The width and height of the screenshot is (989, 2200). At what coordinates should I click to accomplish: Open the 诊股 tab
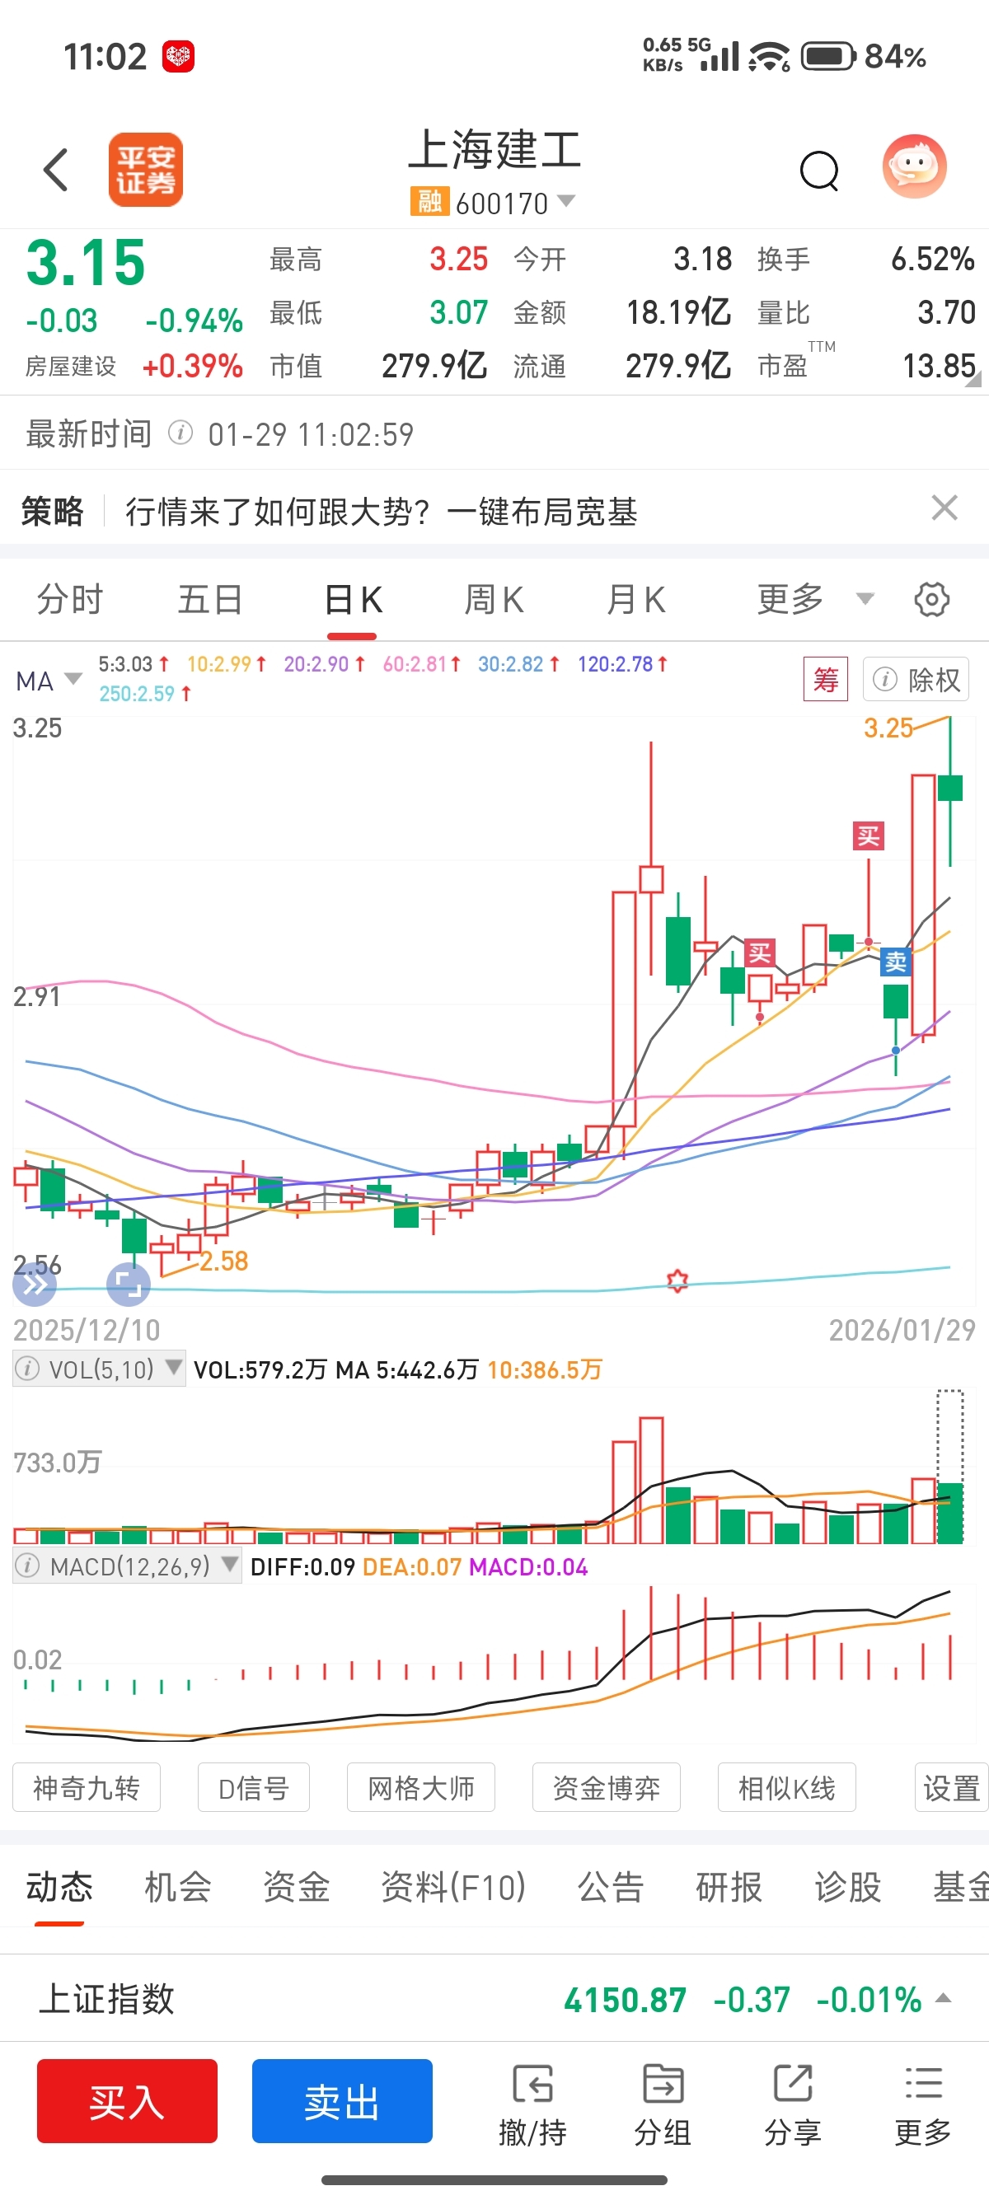847,1887
